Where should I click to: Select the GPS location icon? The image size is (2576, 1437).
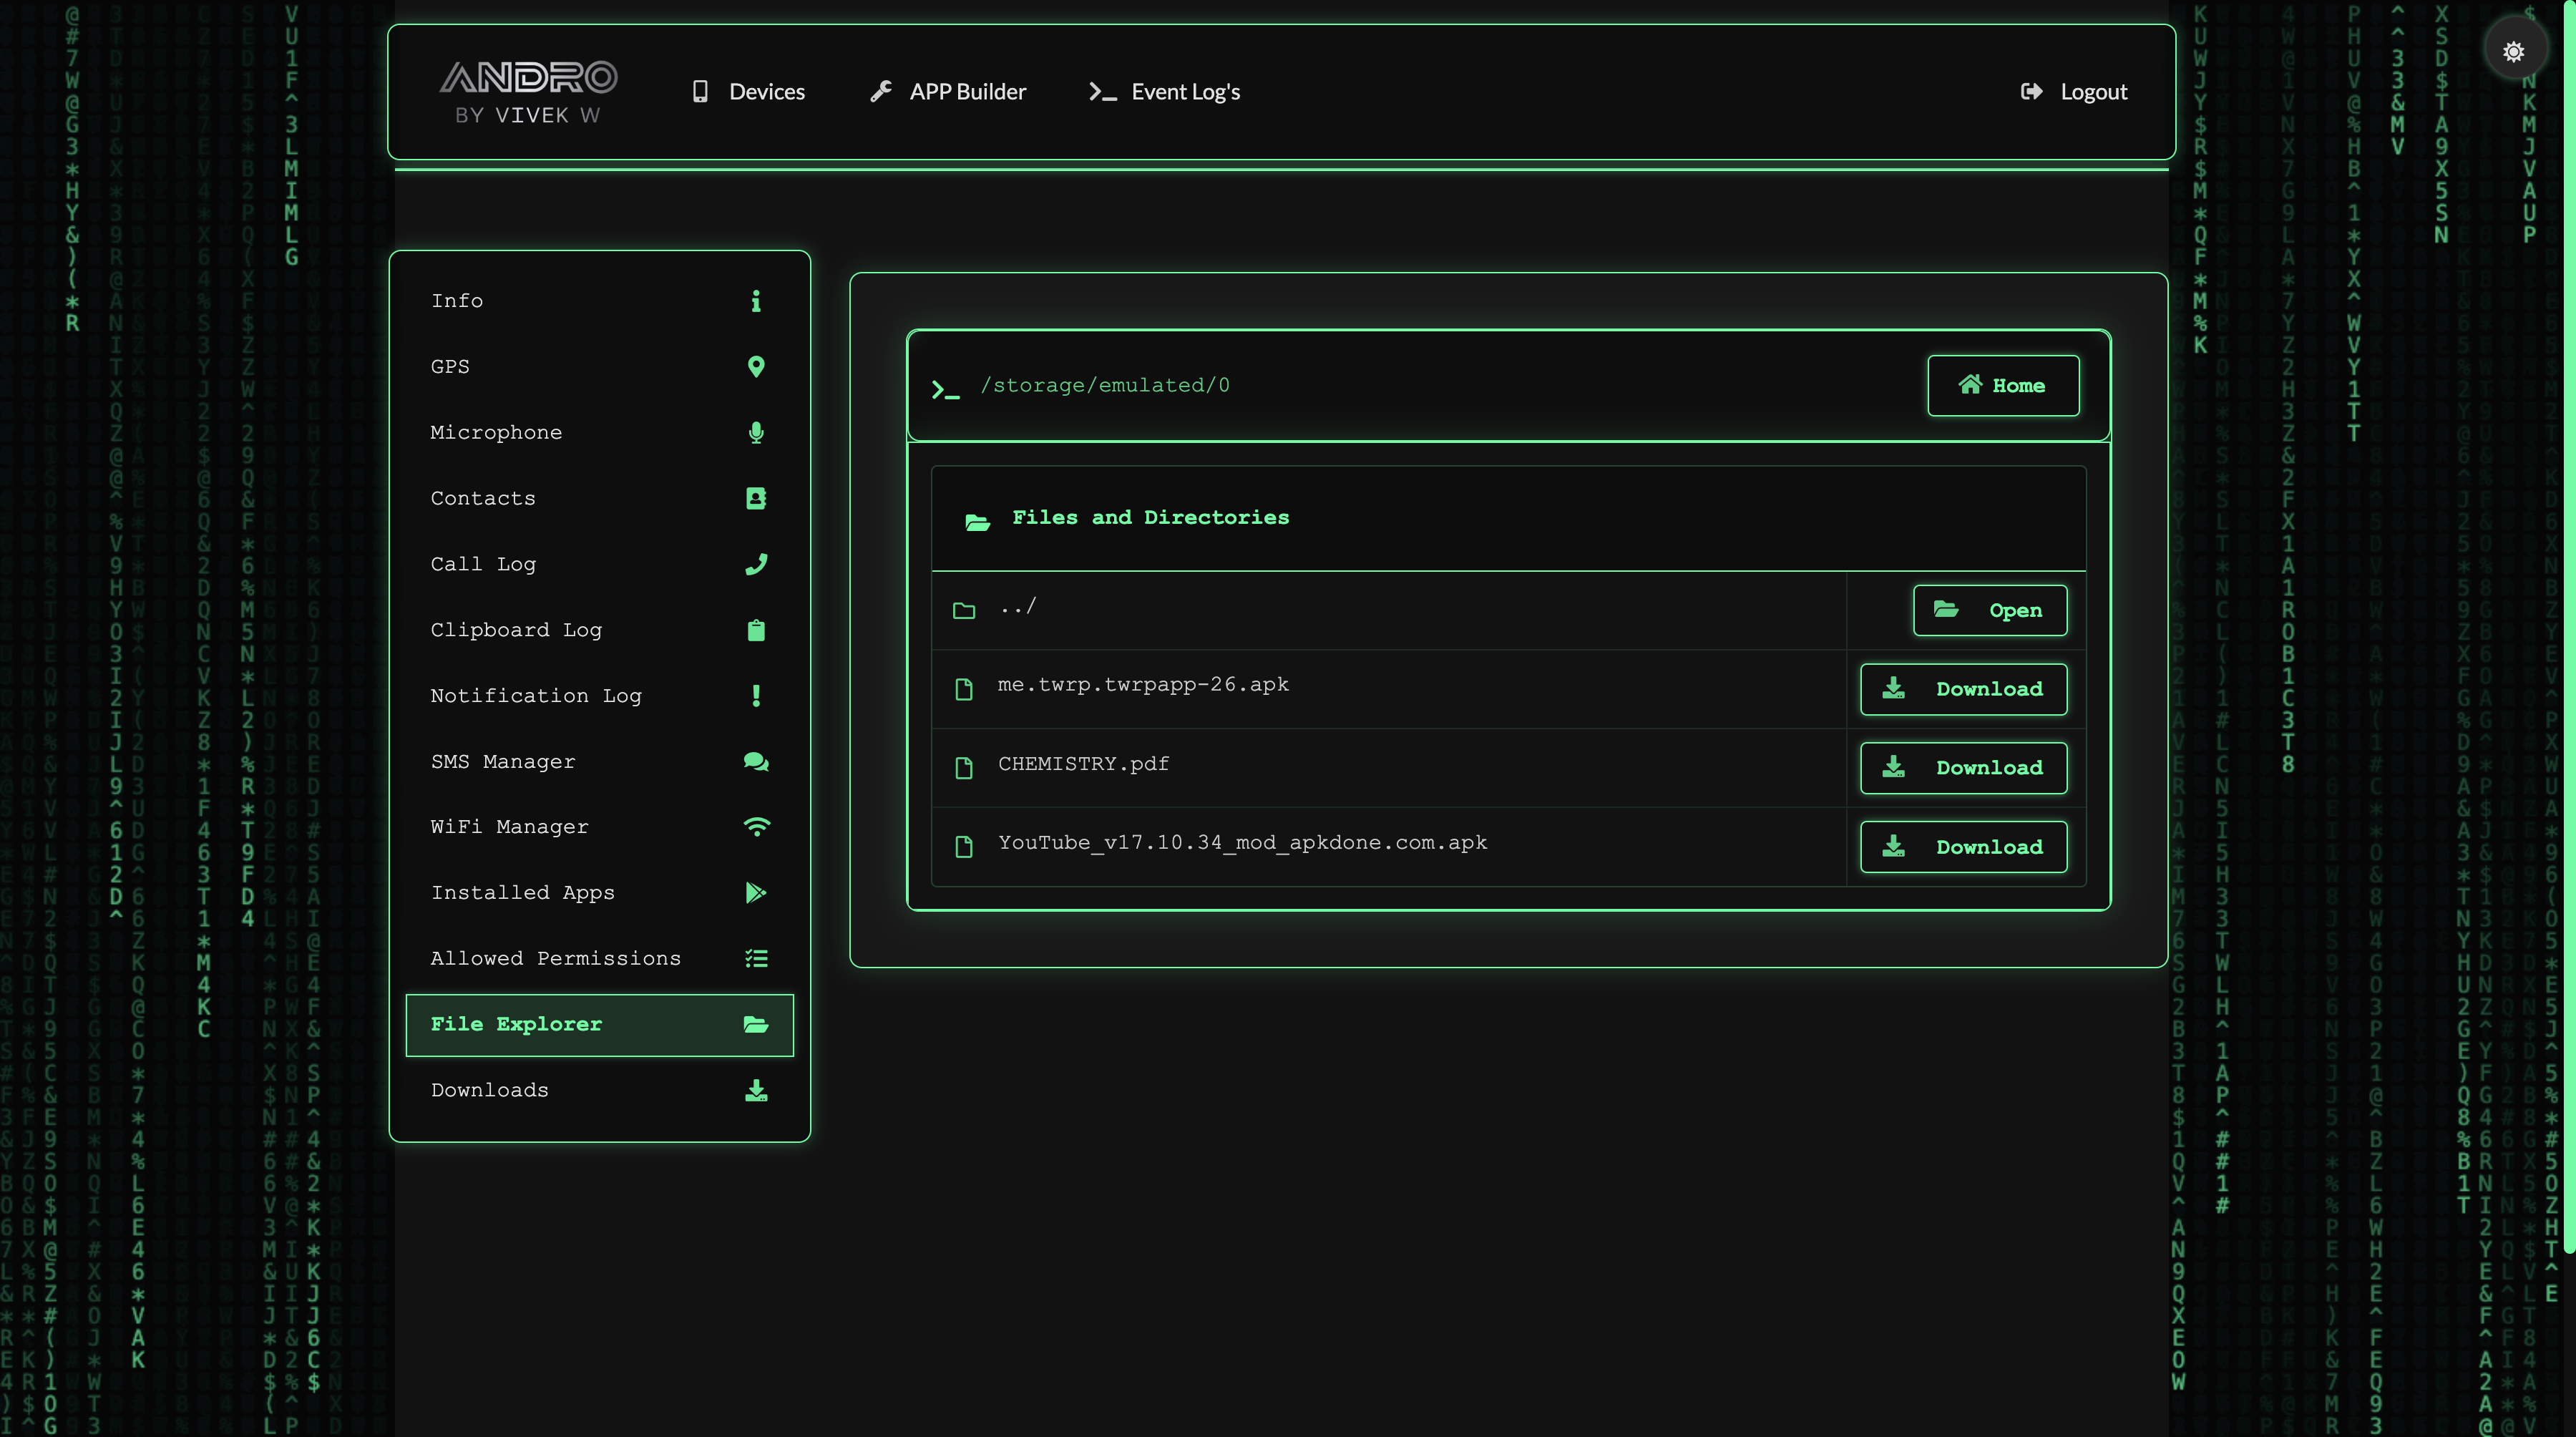757,366
